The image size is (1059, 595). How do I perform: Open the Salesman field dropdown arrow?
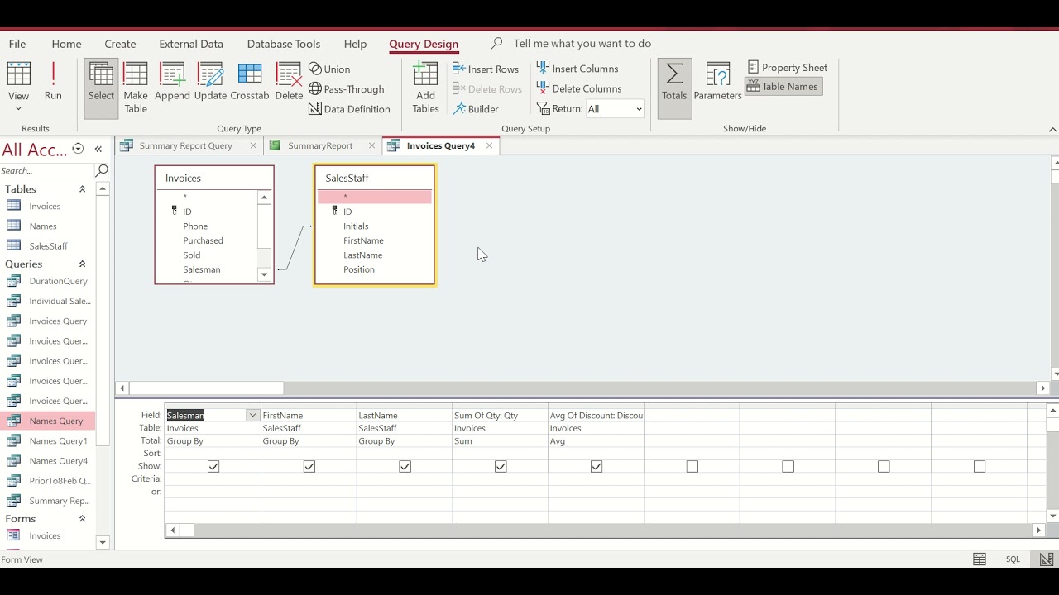252,415
